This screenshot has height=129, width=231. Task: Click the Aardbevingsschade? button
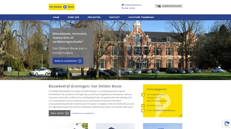pos(169,6)
